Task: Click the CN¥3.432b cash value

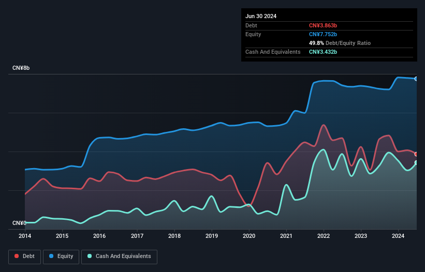Action: pyautogui.click(x=323, y=52)
